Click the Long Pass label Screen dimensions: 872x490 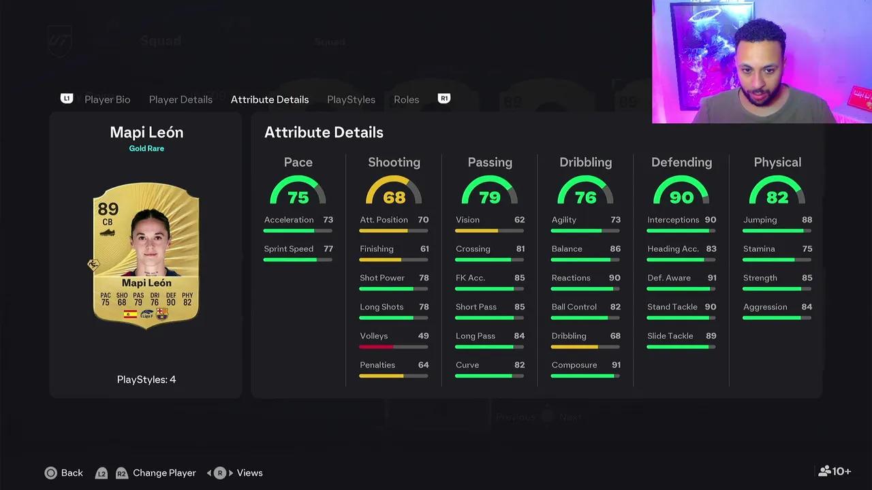click(476, 336)
